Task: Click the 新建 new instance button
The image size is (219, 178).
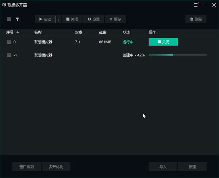Action: (192, 167)
